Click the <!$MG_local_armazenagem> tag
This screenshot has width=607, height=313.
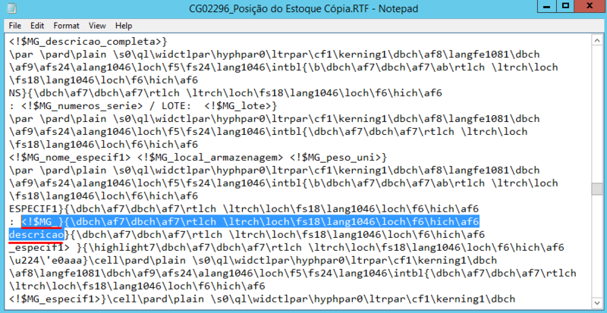click(x=212, y=158)
